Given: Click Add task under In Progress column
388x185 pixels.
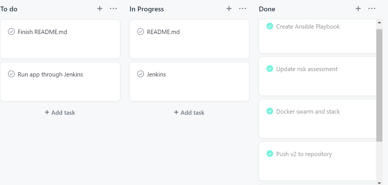Looking at the screenshot, I should pyautogui.click(x=189, y=112).
